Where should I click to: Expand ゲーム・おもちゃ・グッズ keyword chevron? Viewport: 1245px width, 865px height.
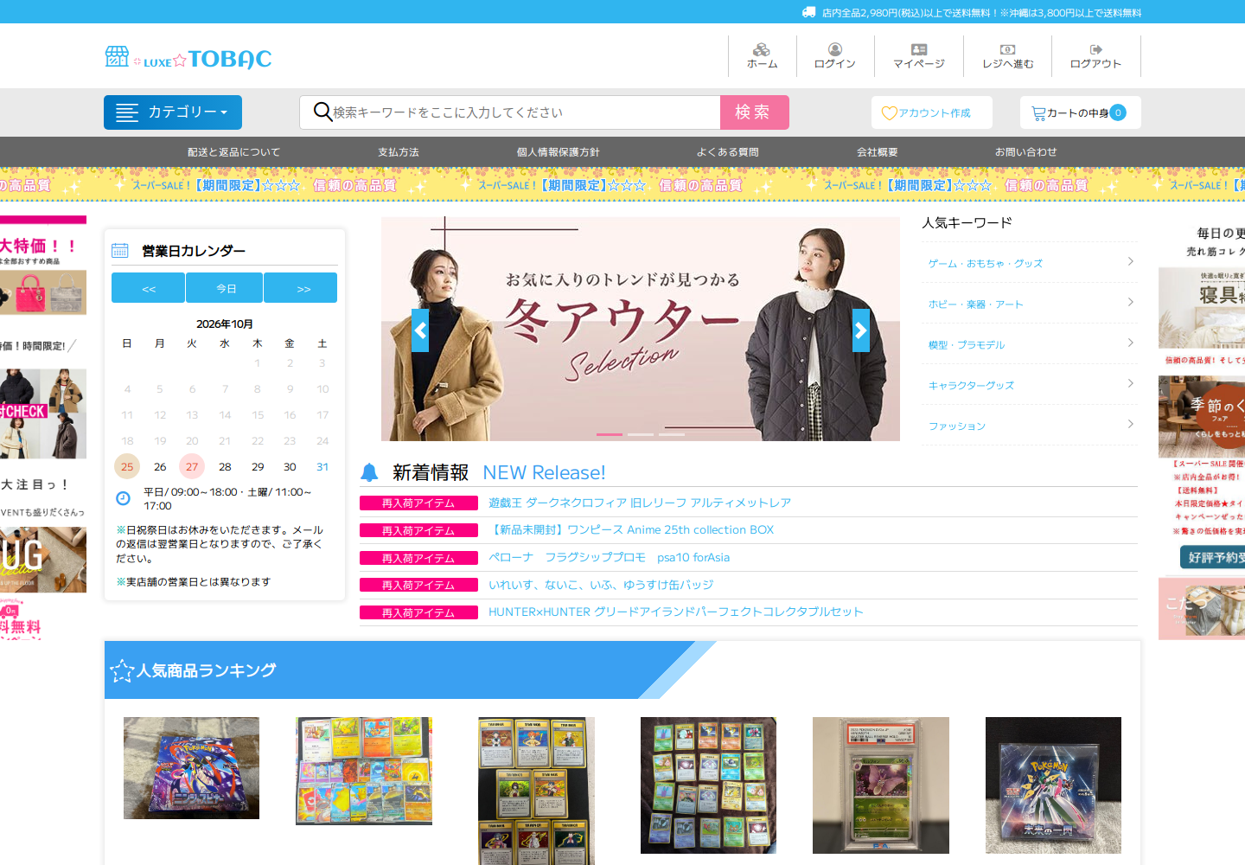tap(1131, 261)
